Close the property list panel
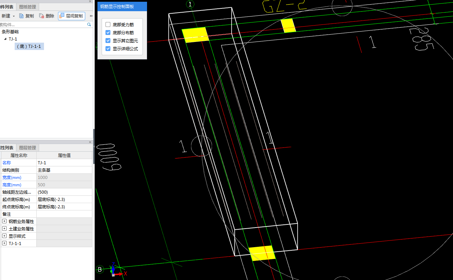Screen dimensions: 453x280 pos(90,142)
